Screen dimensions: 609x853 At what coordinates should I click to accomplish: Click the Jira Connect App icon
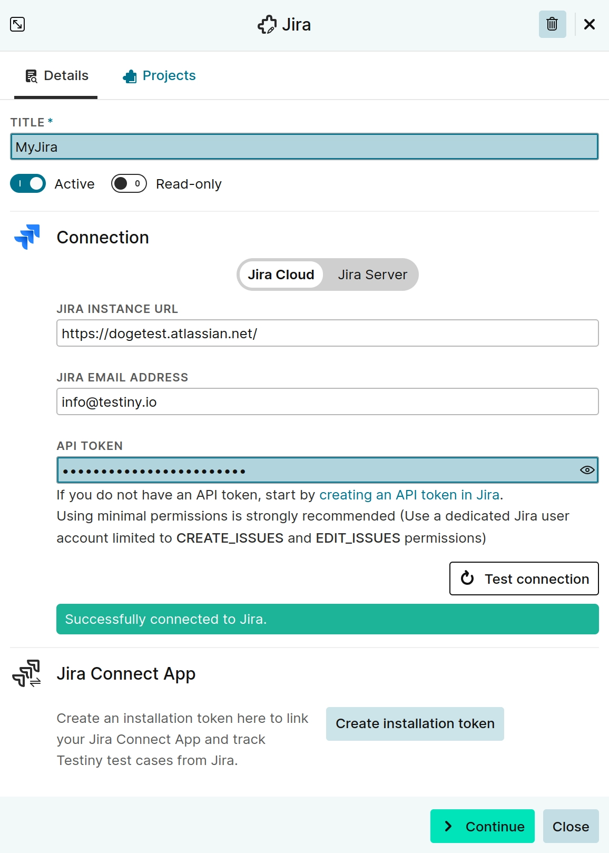[x=26, y=673]
